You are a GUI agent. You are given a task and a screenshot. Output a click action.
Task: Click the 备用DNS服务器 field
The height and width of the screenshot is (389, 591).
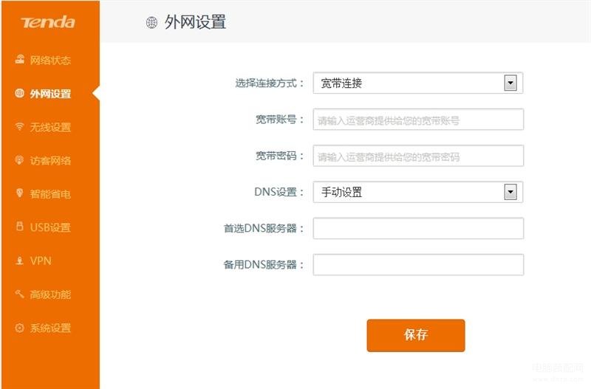(x=418, y=265)
